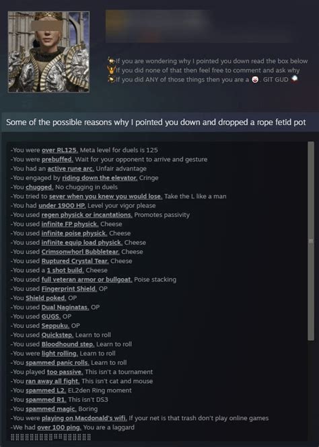
Task: Click the emoticon beside 'If you did none'
Action: [x=111, y=70]
